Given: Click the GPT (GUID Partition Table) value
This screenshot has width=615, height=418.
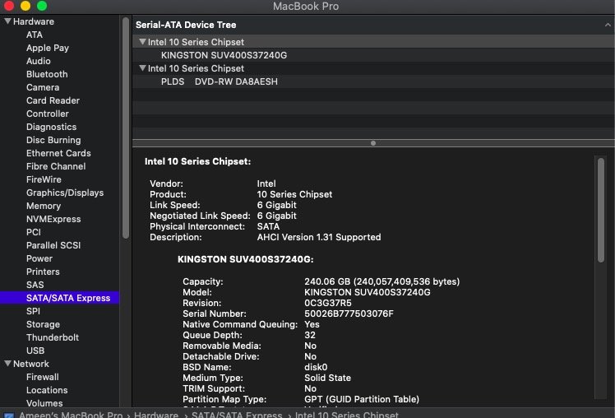Looking at the screenshot, I should pyautogui.click(x=362, y=399).
